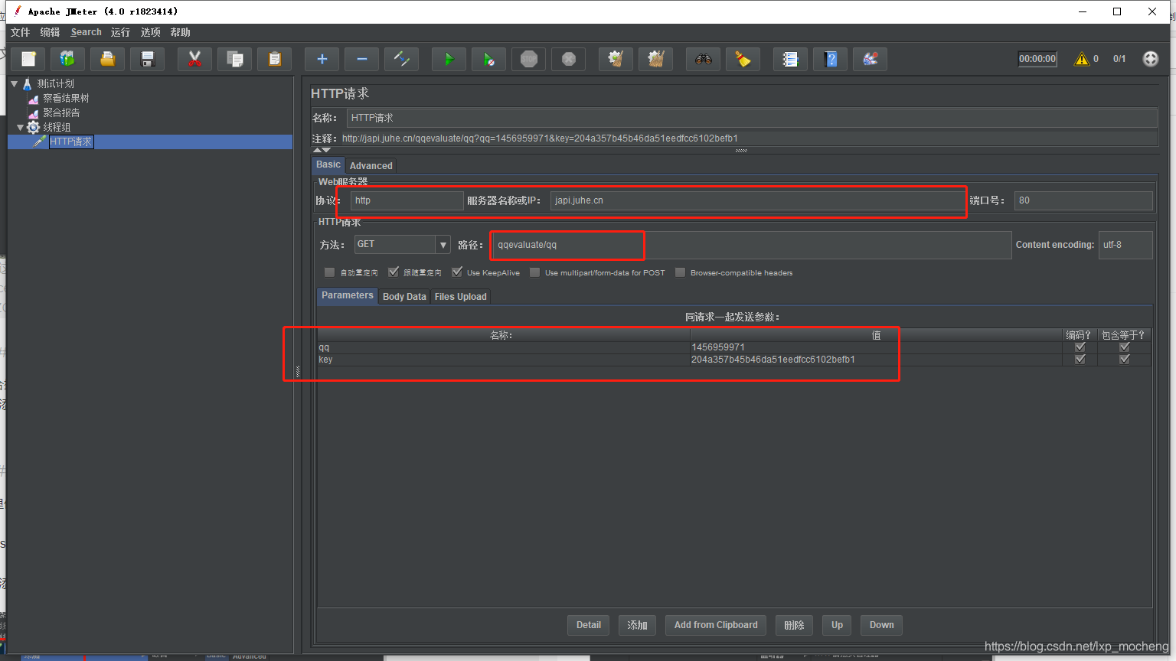Click Add from Clipboard button
1176x661 pixels.
point(716,625)
